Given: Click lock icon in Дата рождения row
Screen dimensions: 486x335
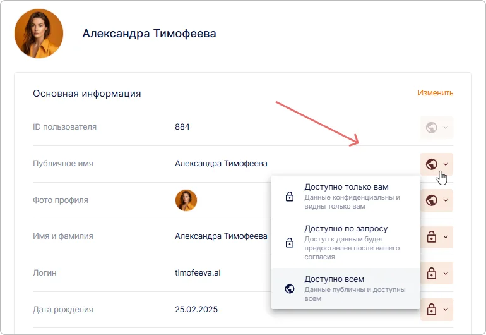Looking at the screenshot, I should (432, 310).
